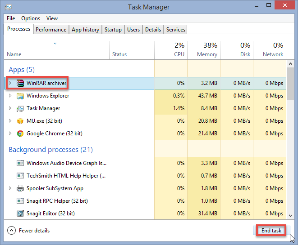Switch to the Users tab
The image size is (298, 245).
point(133,30)
